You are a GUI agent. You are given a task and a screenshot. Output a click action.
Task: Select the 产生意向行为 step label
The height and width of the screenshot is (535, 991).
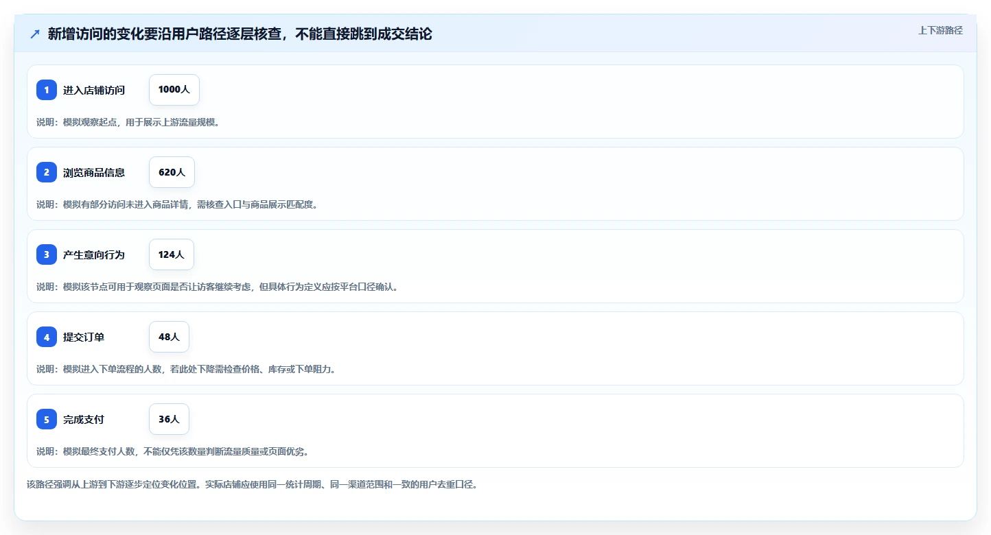(94, 254)
